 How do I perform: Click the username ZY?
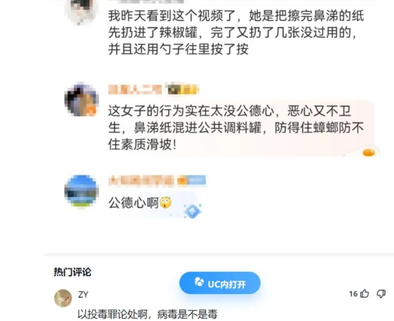(83, 294)
